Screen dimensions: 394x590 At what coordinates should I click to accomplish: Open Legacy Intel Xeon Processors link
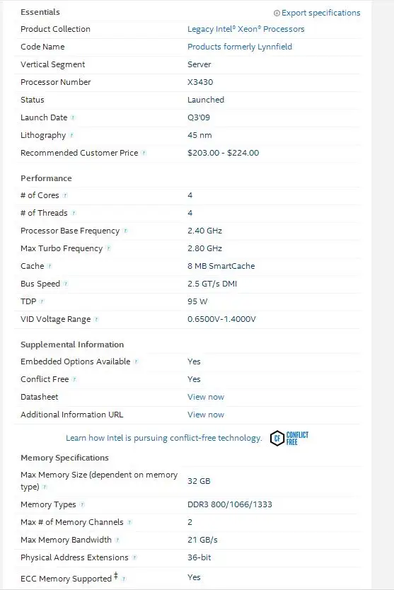[245, 29]
